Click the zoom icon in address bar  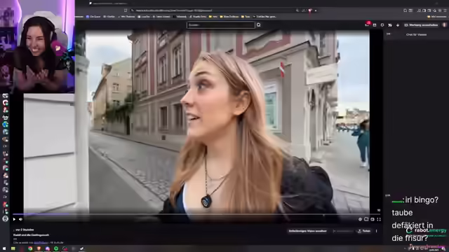tap(297, 10)
